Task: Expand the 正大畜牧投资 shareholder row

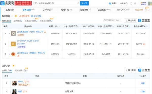Action: point(10,33)
